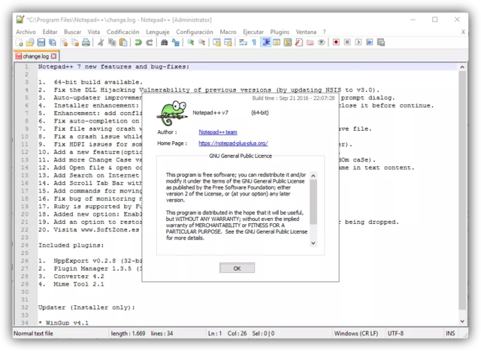The height and width of the screenshot is (351, 481).
Task: Open the notepad-plus-plus.org home page link
Action: [233, 144]
